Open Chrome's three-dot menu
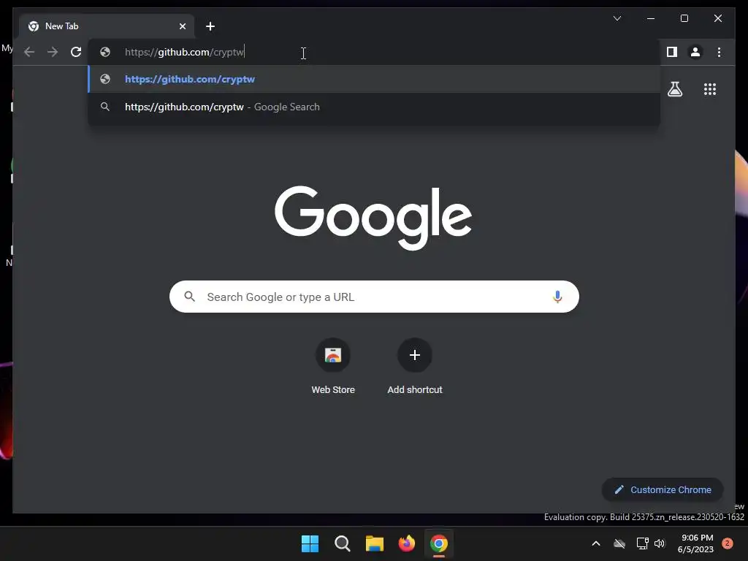This screenshot has height=561, width=748. click(719, 52)
